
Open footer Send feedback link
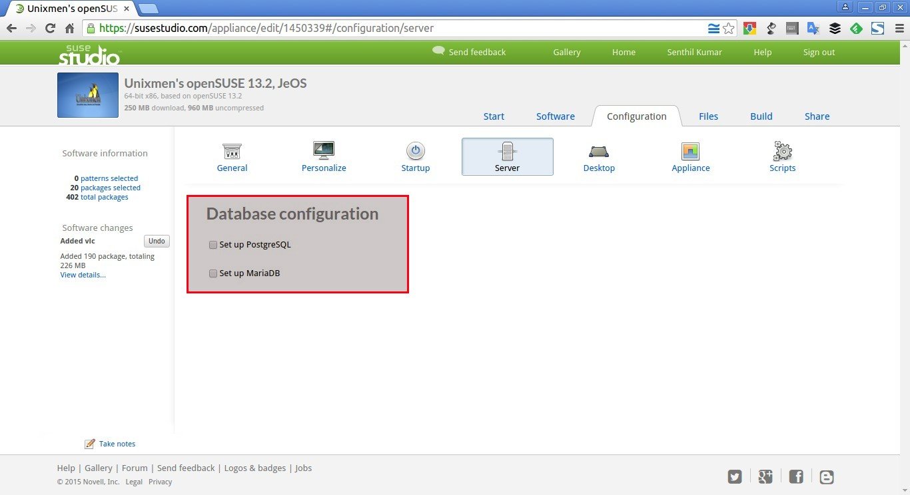(186, 468)
